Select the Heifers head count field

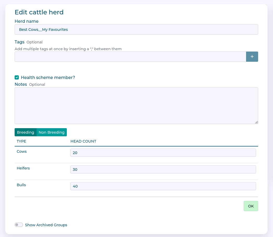coord(163,170)
